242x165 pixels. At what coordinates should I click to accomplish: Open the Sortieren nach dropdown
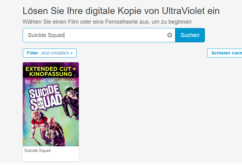pos(225,53)
